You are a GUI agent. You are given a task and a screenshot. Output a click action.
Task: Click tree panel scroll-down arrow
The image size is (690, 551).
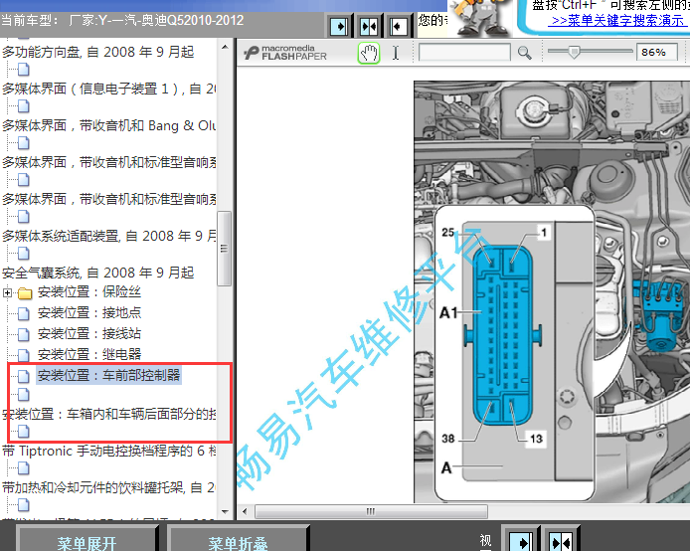coord(225,512)
